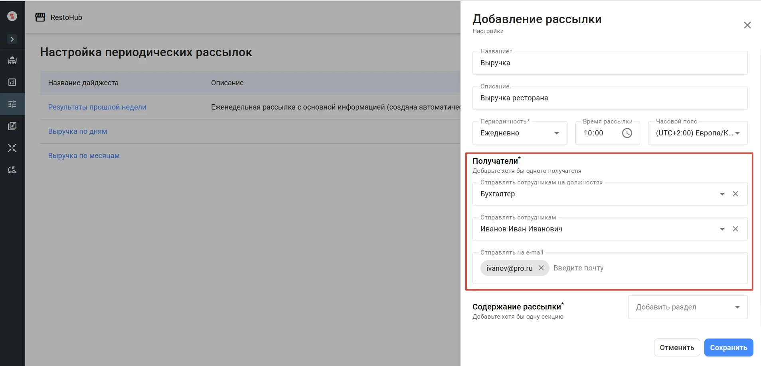Screen dimensions: 761x366
Task: Open the restaurant tables icon in sidebar
Action: click(12, 60)
